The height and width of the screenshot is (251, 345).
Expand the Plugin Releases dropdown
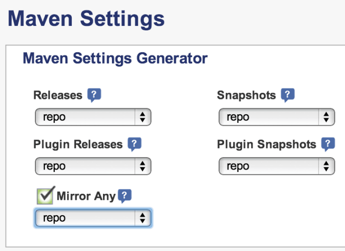click(x=93, y=167)
